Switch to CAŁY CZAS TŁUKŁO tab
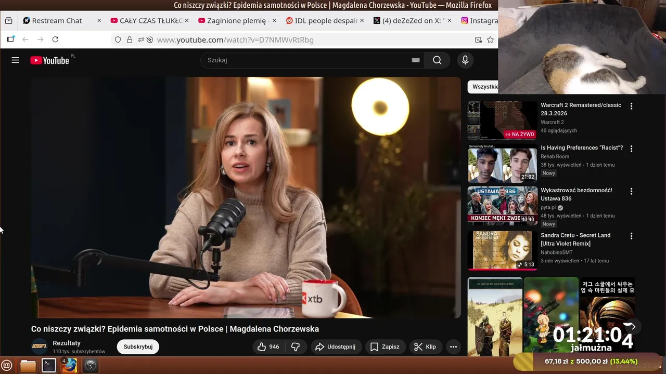 tap(151, 21)
